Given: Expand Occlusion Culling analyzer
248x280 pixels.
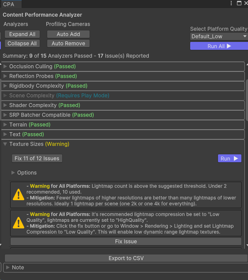Looking at the screenshot, I should [x=5, y=67].
